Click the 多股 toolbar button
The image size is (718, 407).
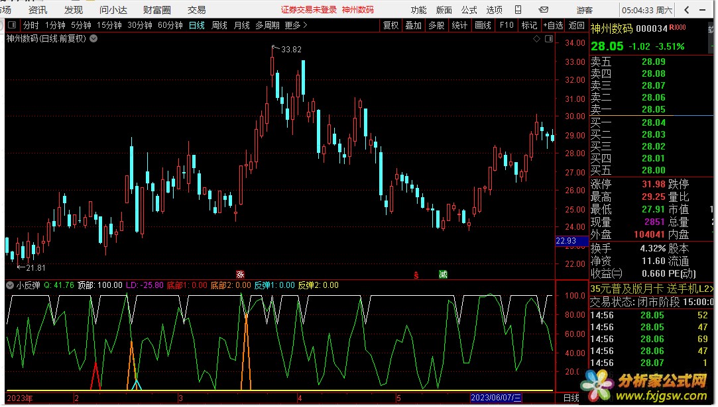click(x=436, y=25)
